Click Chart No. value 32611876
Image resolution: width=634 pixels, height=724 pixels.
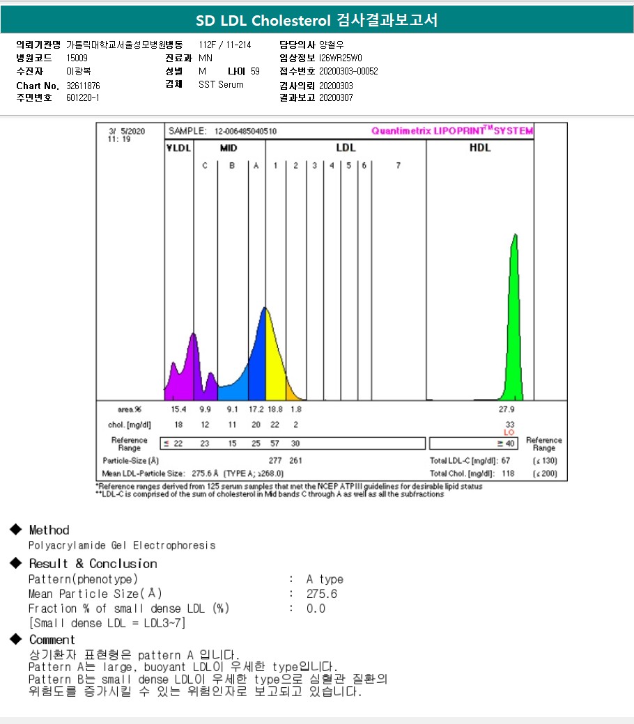click(x=83, y=86)
